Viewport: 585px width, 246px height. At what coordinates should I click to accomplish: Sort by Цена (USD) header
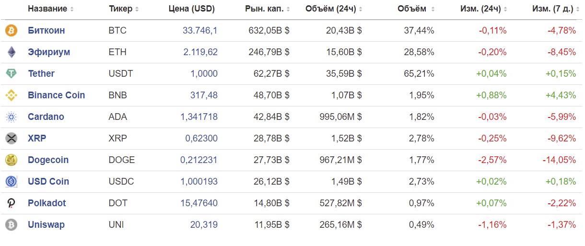pos(192,9)
